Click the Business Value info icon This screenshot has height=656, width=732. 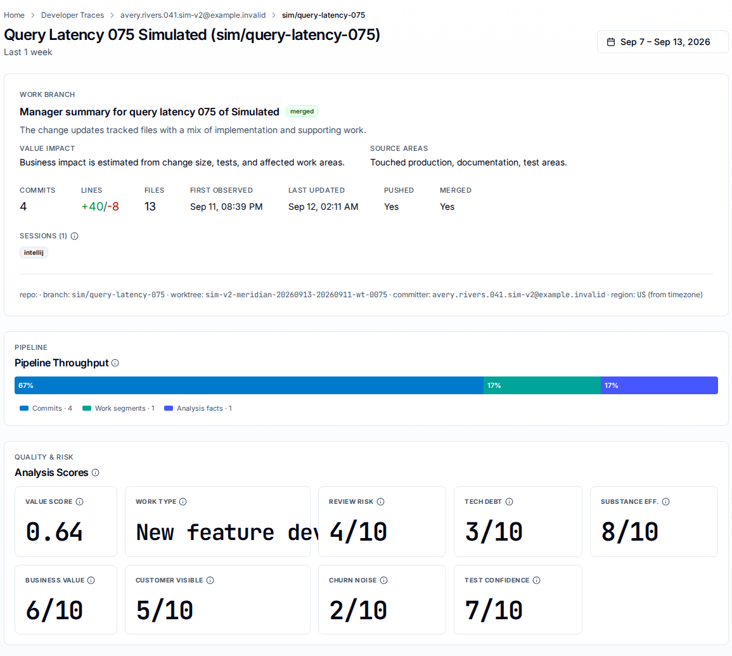point(91,581)
